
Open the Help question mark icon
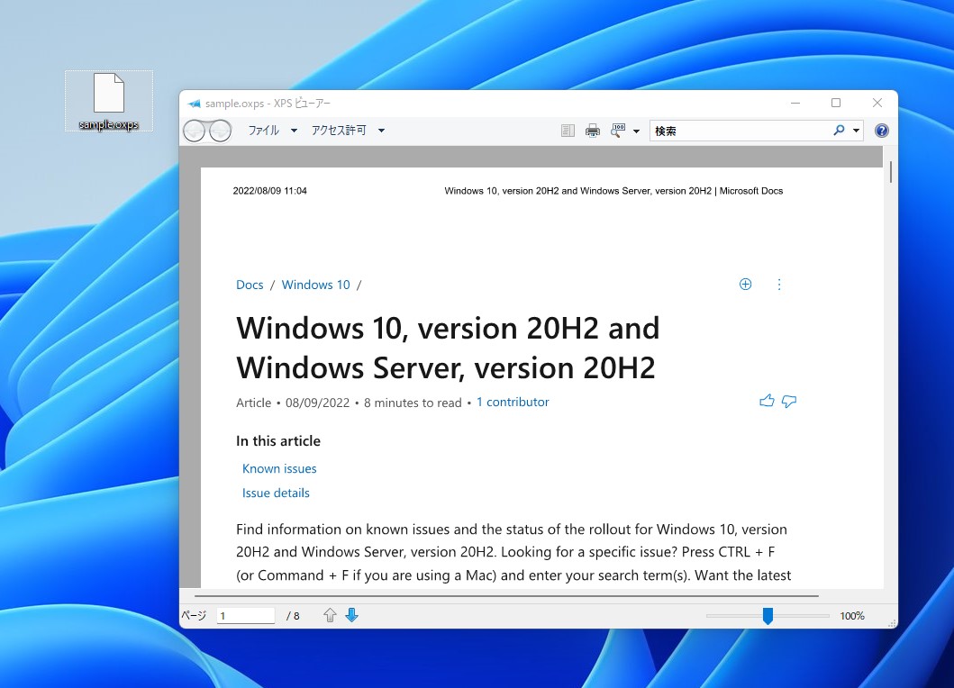(x=881, y=130)
